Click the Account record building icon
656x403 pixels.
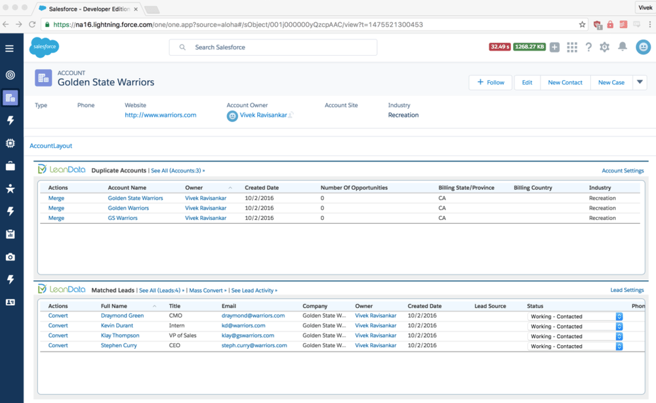click(43, 78)
